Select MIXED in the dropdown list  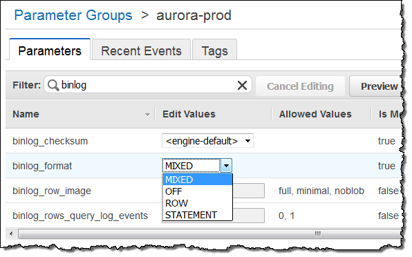click(197, 180)
